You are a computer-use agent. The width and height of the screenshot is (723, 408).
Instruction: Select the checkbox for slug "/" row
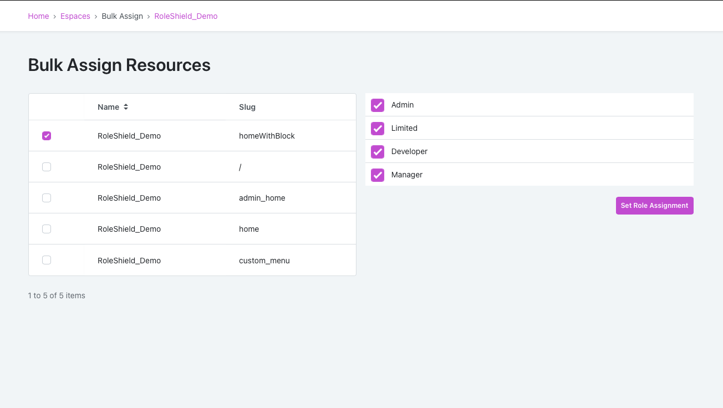(47, 167)
